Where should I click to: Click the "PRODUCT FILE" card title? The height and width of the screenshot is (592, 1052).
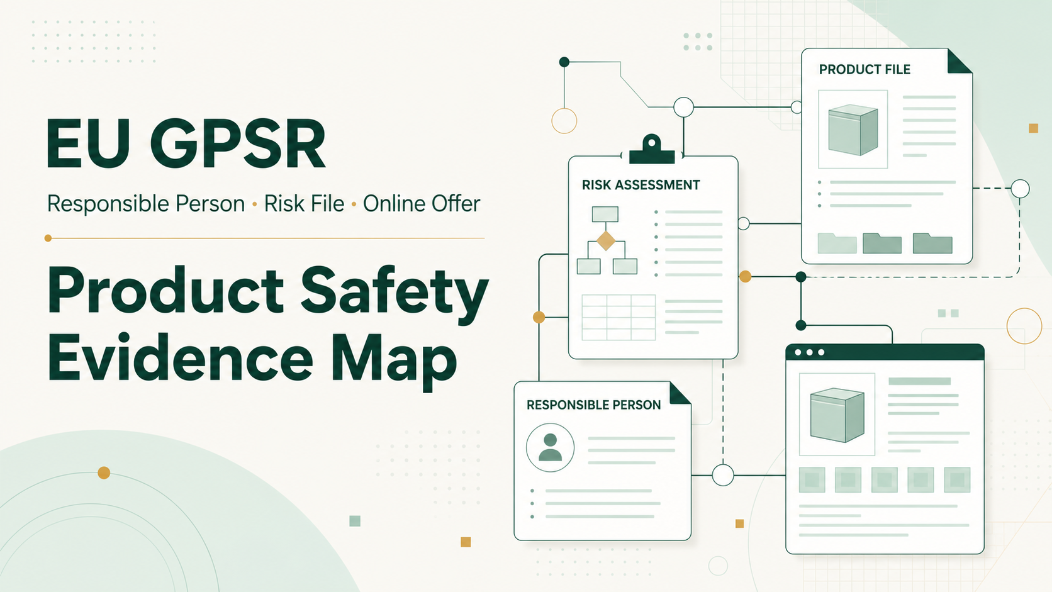[865, 69]
